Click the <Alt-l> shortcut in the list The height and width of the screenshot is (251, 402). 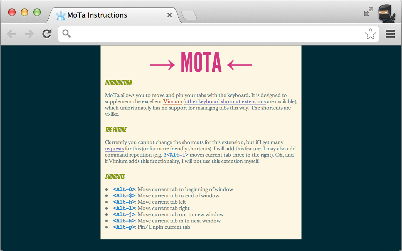tap(124, 208)
